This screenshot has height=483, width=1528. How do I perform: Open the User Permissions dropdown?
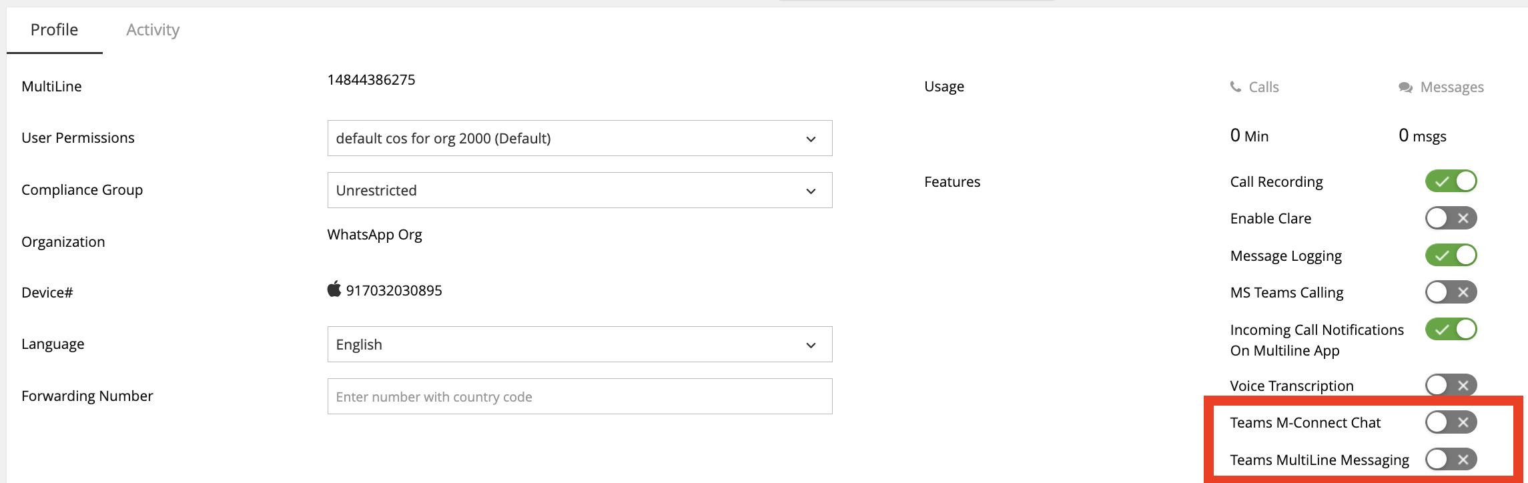(579, 138)
